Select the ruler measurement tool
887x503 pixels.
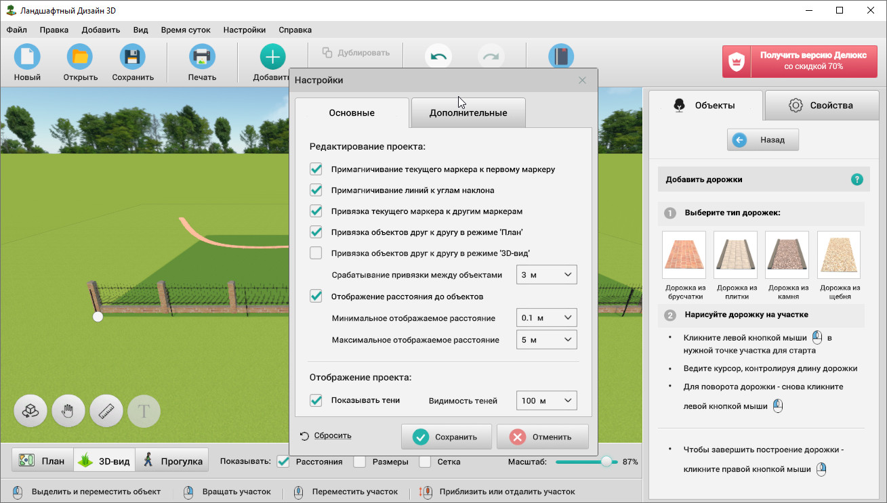point(106,411)
